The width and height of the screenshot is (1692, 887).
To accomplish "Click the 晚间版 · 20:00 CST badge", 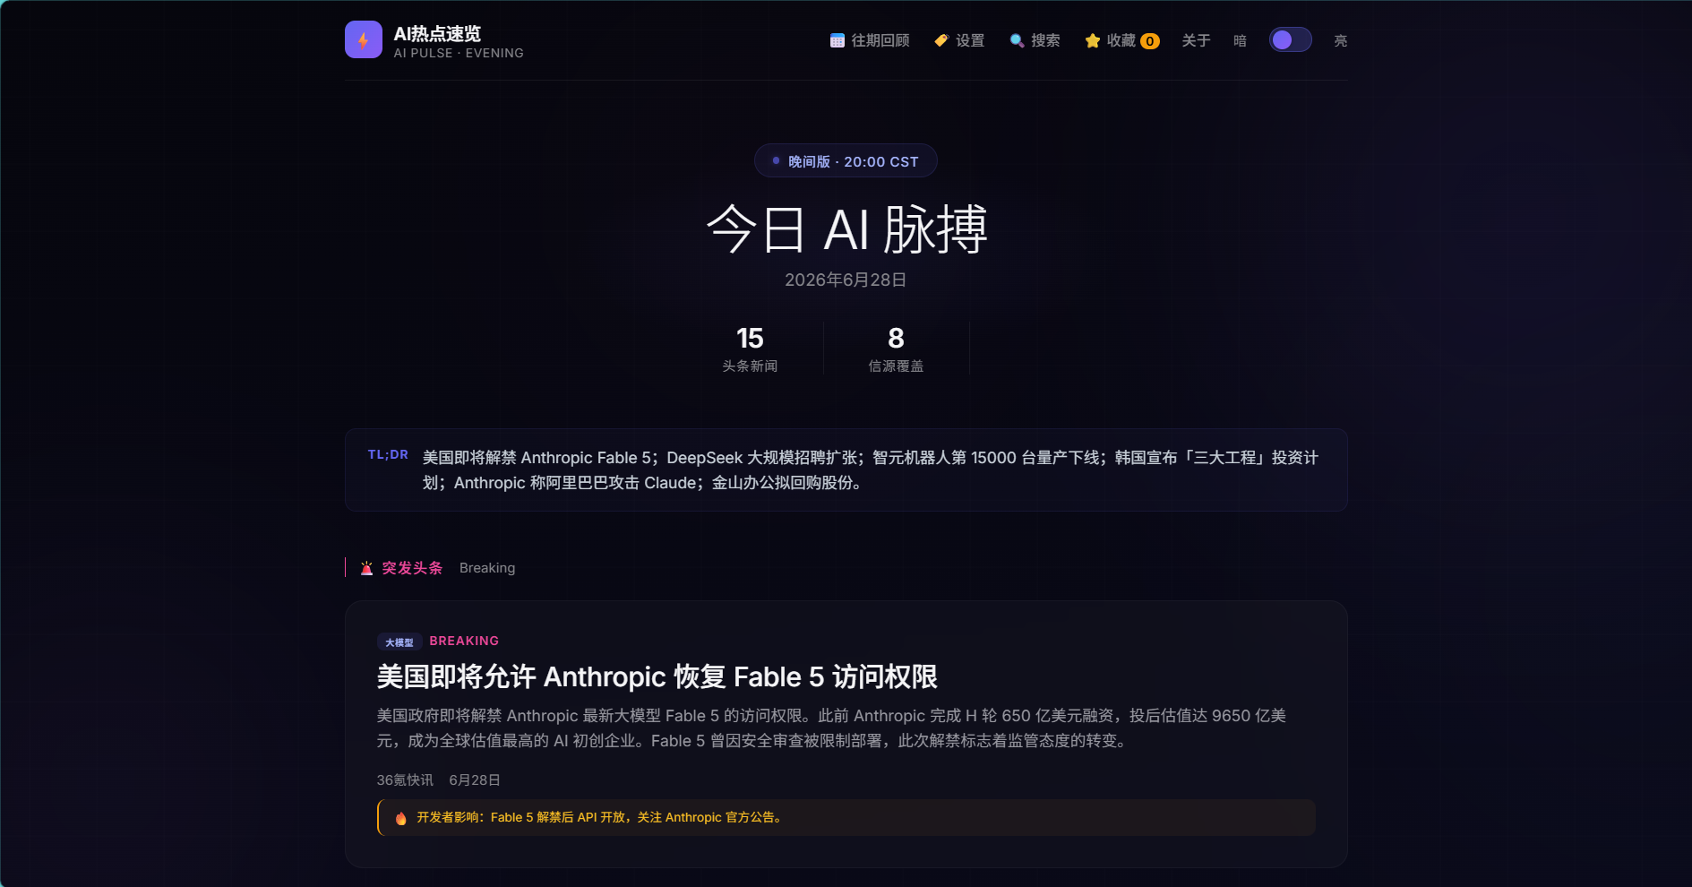I will point(846,161).
